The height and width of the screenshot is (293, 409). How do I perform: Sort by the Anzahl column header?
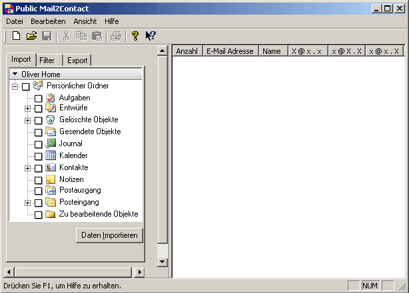point(187,51)
